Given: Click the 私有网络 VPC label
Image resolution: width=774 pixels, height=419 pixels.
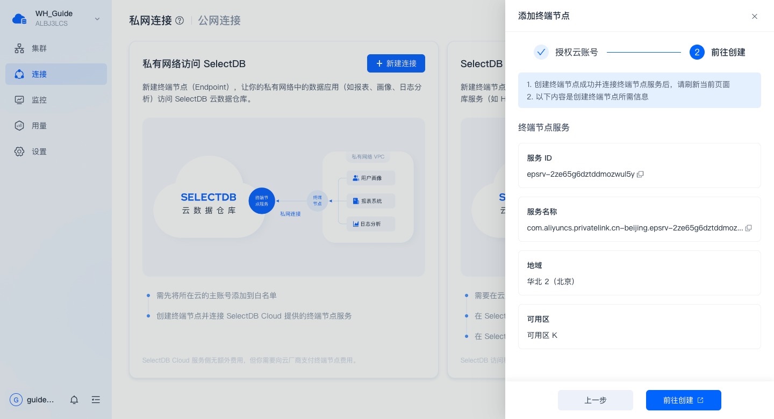Looking at the screenshot, I should click(x=368, y=157).
